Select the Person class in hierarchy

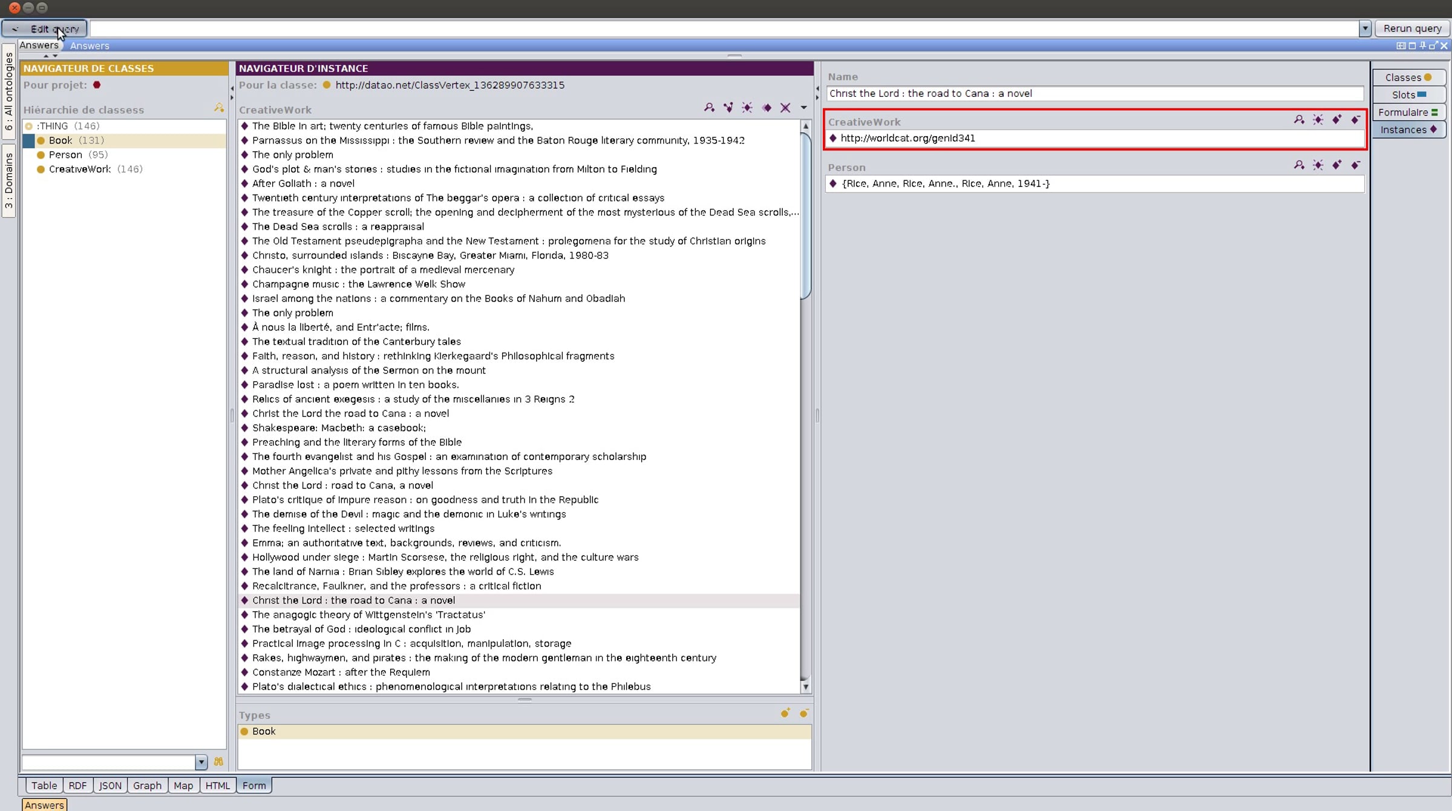65,155
